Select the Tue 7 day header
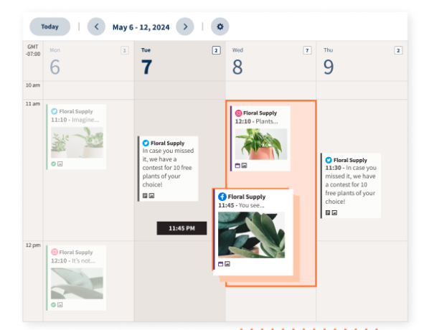This screenshot has height=330, width=429. pyautogui.click(x=180, y=61)
